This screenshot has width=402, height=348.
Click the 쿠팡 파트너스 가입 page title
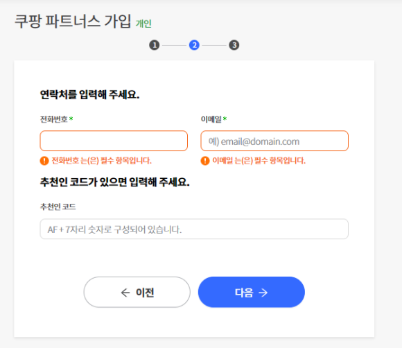point(73,21)
